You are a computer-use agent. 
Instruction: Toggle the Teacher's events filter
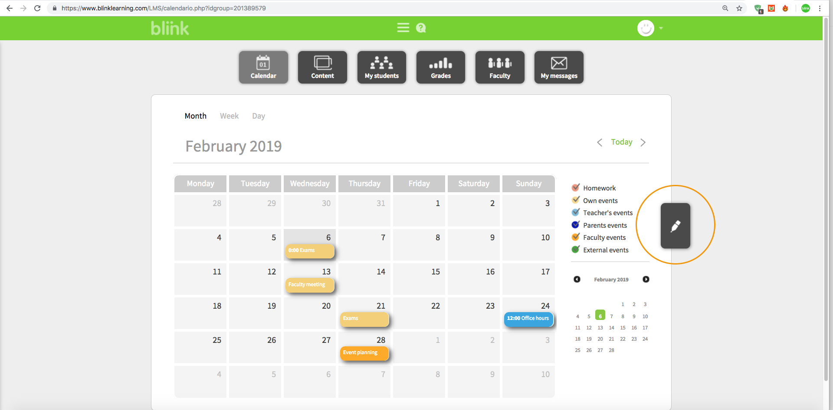(576, 212)
